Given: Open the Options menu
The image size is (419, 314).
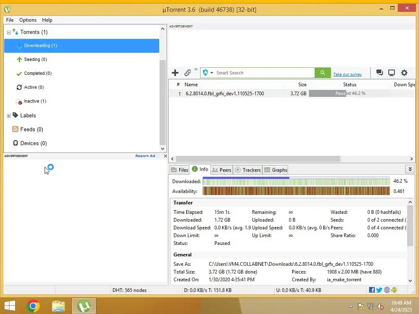Looking at the screenshot, I should [28, 20].
